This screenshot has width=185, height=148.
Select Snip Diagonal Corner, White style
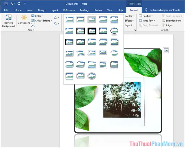pos(114,42)
